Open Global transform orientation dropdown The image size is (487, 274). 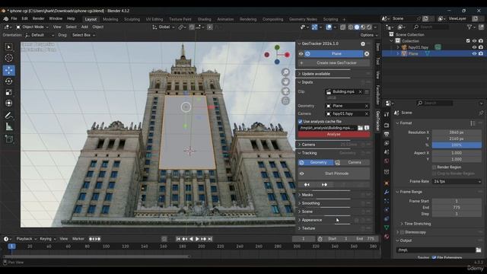(163, 27)
